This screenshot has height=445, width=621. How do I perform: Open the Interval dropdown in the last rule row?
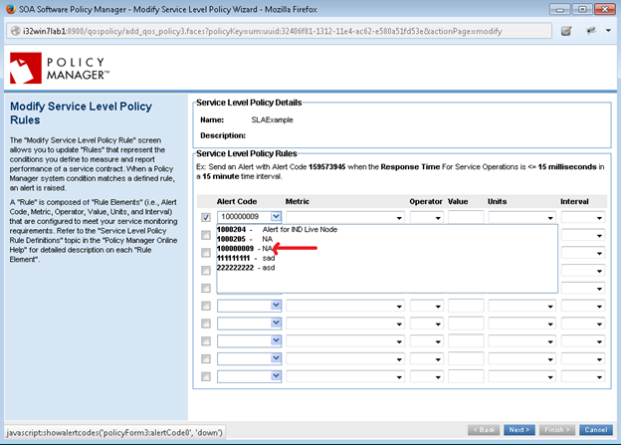pyautogui.click(x=583, y=377)
